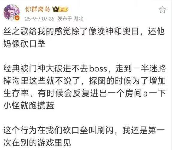
Task: Open the poster's avatar picture
Action: [x=12, y=12]
